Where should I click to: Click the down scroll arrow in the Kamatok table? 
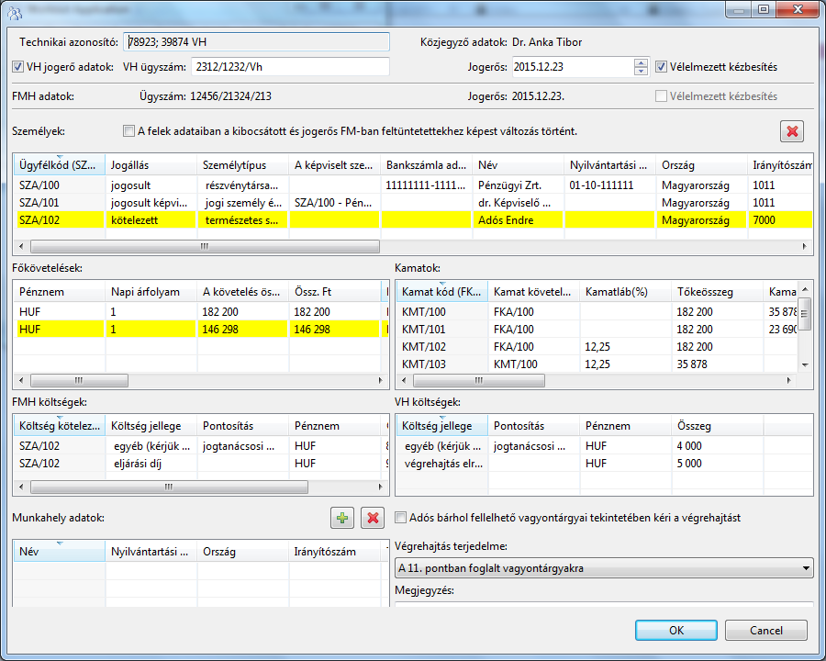805,364
